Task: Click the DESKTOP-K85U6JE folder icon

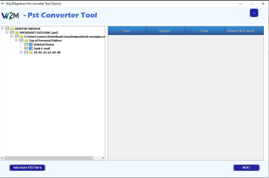Action: pos(12,29)
